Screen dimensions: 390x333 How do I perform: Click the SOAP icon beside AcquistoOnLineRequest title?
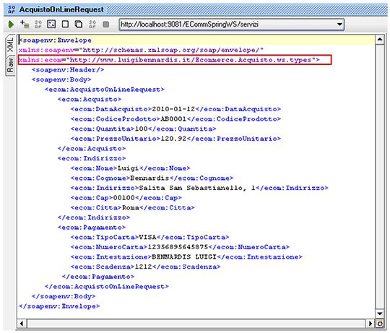coord(12,9)
